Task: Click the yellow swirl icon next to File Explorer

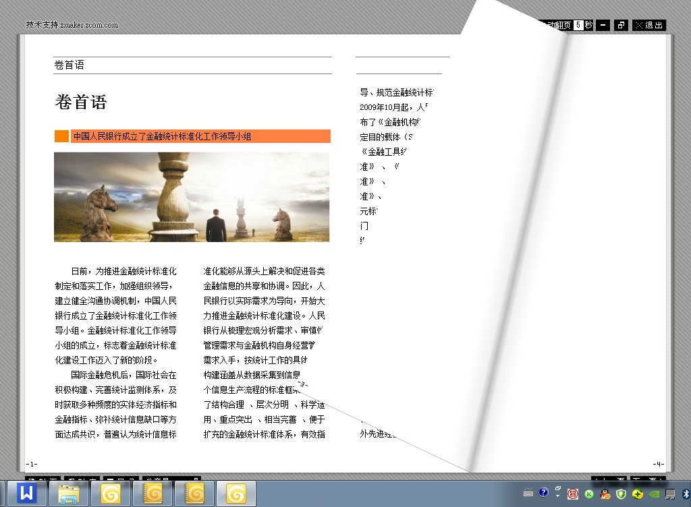Action: tap(111, 494)
